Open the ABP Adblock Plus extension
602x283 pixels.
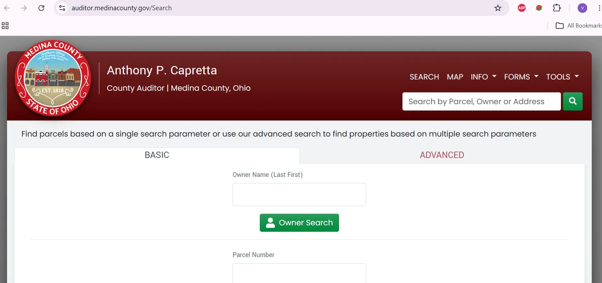[x=522, y=8]
